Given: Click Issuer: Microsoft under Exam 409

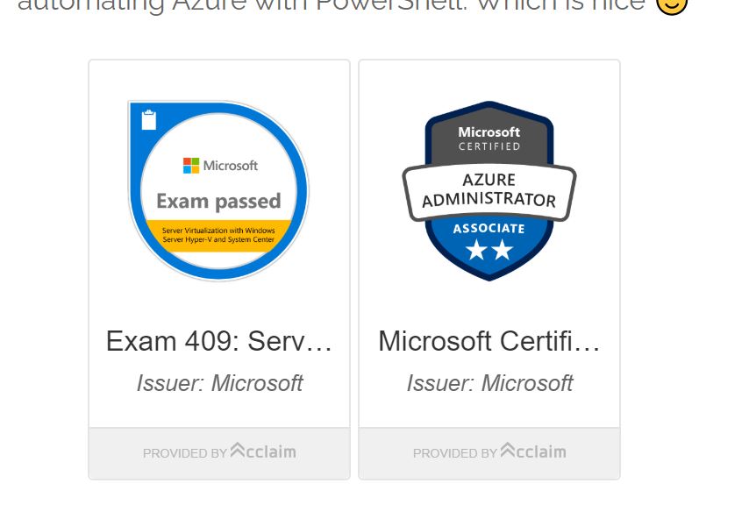Looking at the screenshot, I should [219, 383].
